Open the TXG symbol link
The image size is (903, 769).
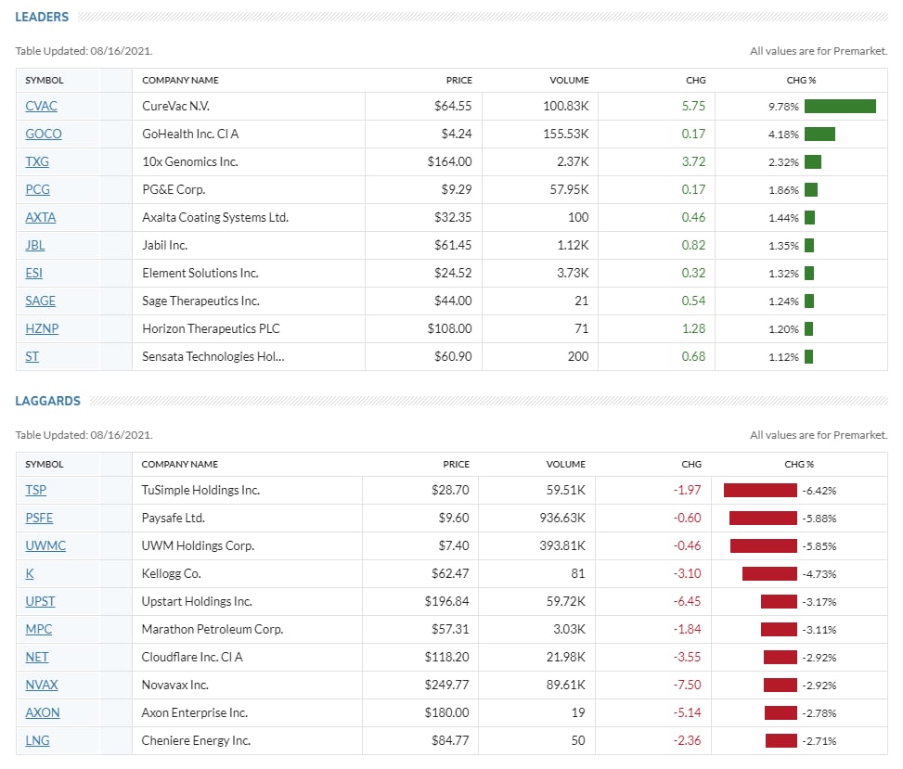[x=37, y=161]
